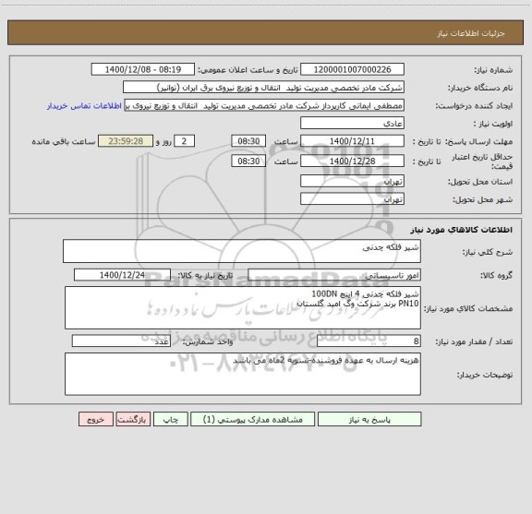Click the quantity field showing 8

[369, 341]
